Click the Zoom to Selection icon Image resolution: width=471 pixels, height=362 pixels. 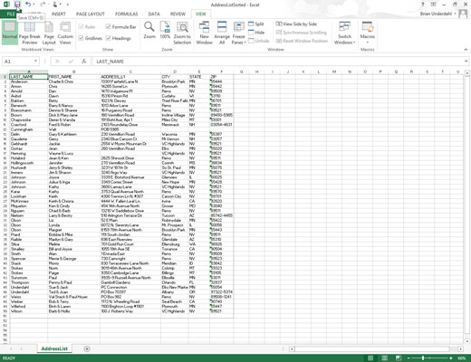pyautogui.click(x=182, y=33)
